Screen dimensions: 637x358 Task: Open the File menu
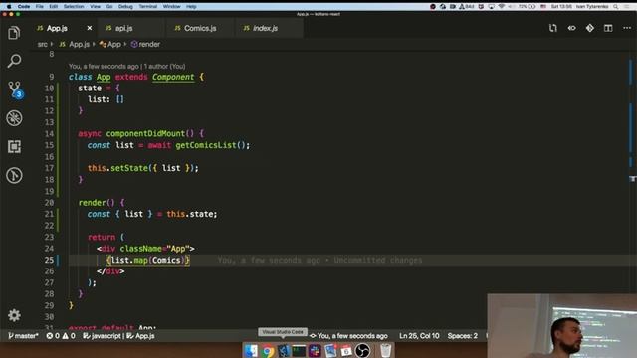pyautogui.click(x=40, y=7)
